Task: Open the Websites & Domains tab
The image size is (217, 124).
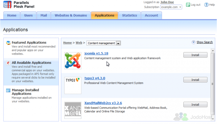Action: pos(71,15)
